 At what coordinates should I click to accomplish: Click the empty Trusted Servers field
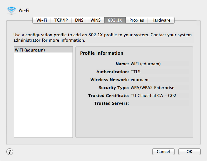click(x=159, y=103)
